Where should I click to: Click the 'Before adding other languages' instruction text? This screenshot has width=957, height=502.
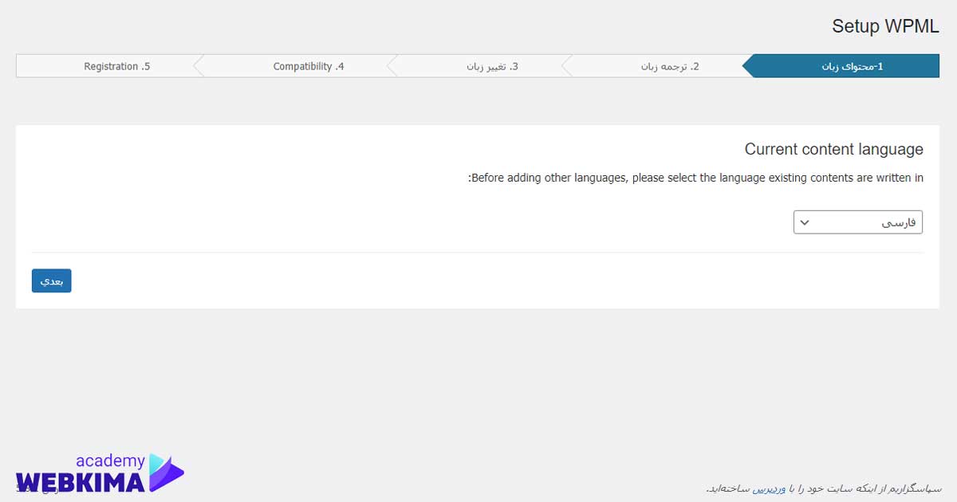[x=695, y=178]
